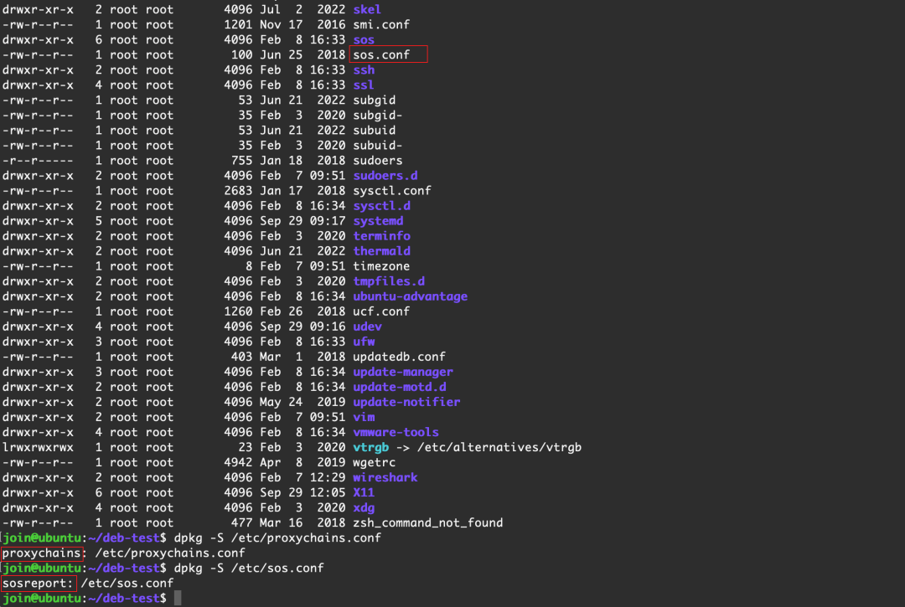The height and width of the screenshot is (607, 905).
Task: Click the xdg directory name
Action: 364,508
